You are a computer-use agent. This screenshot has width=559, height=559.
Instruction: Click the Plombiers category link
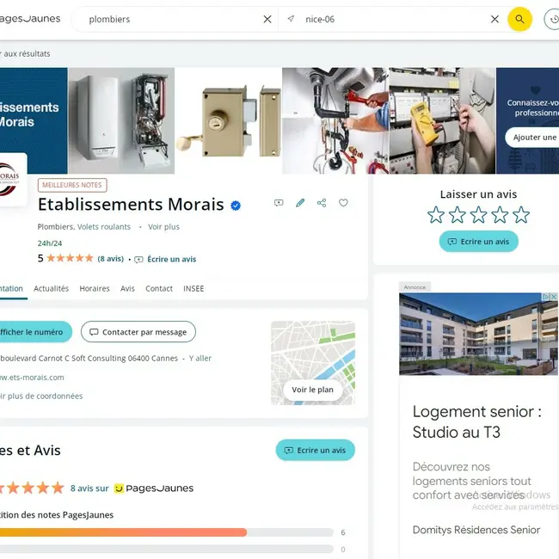(x=55, y=227)
